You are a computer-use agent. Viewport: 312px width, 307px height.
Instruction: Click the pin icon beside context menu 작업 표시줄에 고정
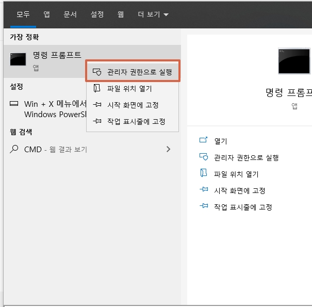(x=97, y=121)
